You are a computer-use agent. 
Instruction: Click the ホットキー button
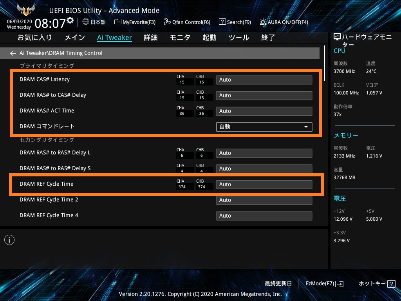point(372,284)
